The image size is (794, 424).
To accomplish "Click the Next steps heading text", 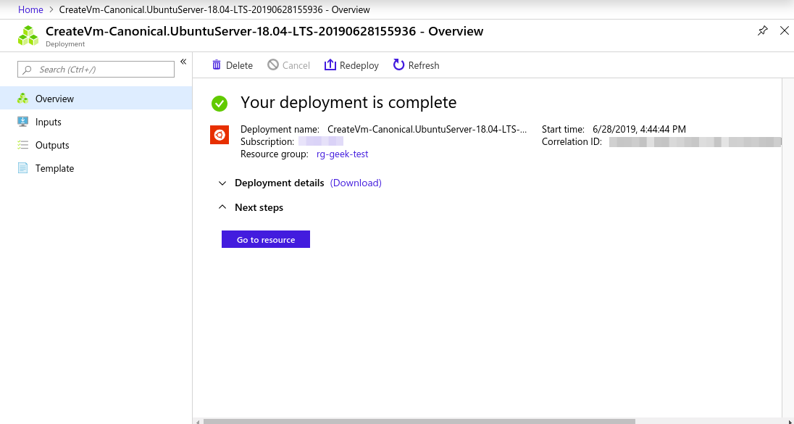I will (259, 208).
